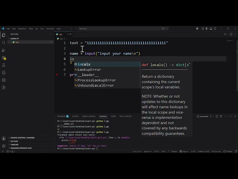Open the Extensions view
Screen dimensions: 238x179
coord(4,58)
